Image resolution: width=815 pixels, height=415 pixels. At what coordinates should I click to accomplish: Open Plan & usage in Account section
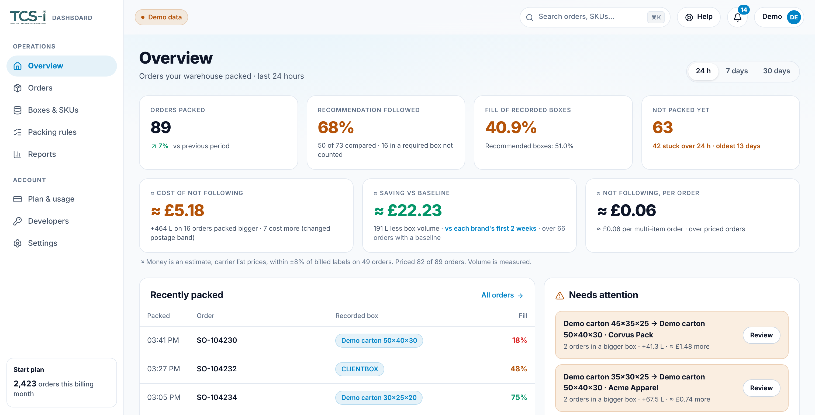pos(62,199)
